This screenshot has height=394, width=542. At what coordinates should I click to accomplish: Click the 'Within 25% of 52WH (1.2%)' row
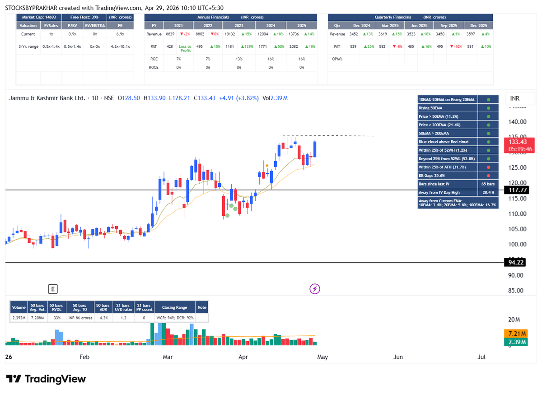point(458,150)
